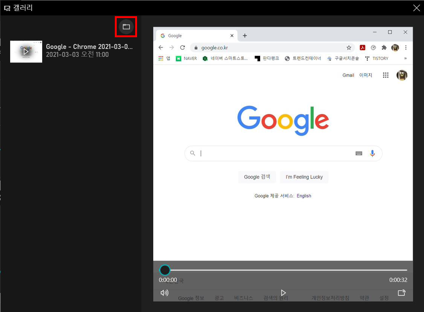Click I'm Feeling Lucky button
Viewport: 424px width, 312px height.
click(x=304, y=177)
